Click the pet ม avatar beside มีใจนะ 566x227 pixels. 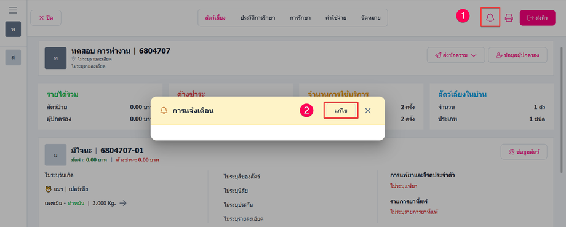coord(55,155)
